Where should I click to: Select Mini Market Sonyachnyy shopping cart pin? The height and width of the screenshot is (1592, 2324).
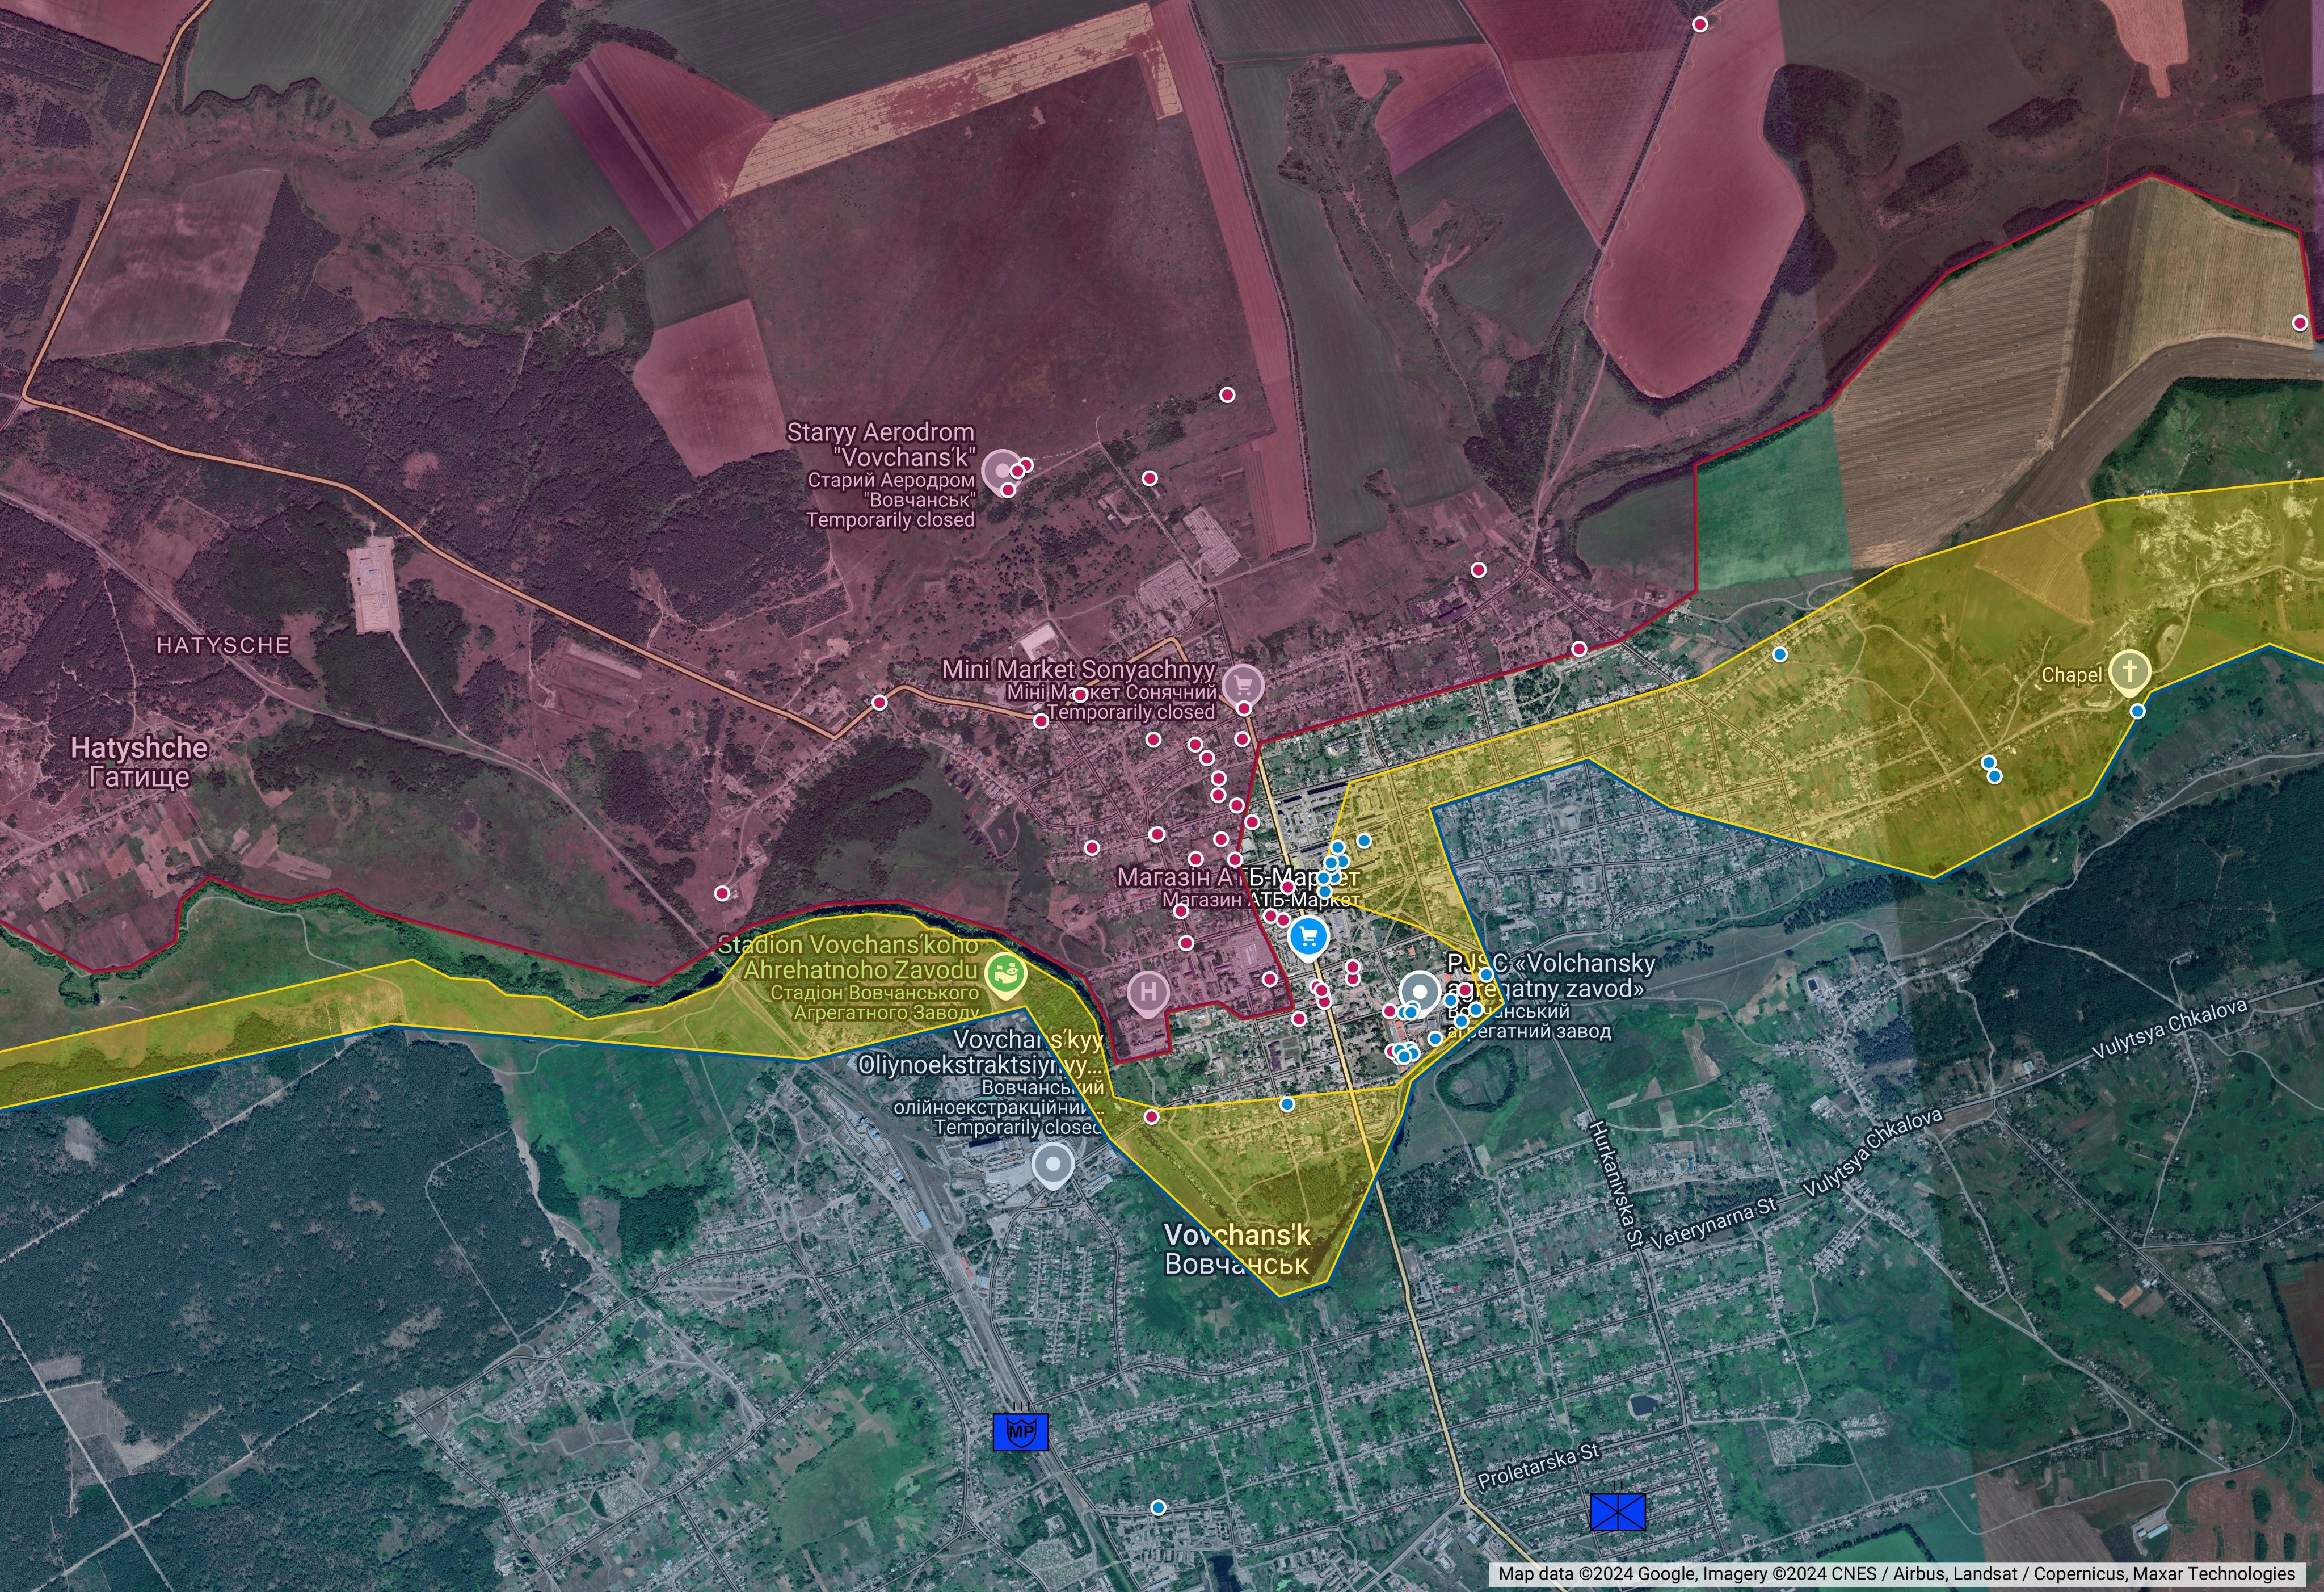click(1243, 685)
